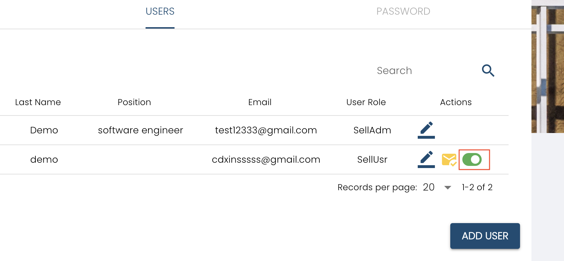Screen dimensions: 564x261
Task: Click the User Role column header
Action: pos(366,102)
